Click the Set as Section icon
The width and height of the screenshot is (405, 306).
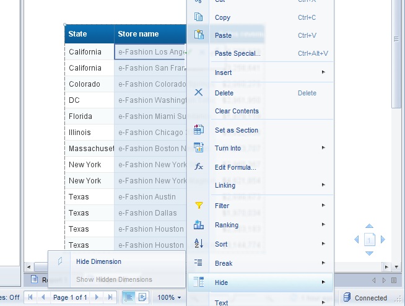coord(199,129)
